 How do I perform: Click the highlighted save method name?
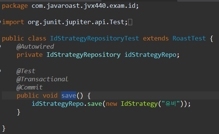click(x=69, y=95)
